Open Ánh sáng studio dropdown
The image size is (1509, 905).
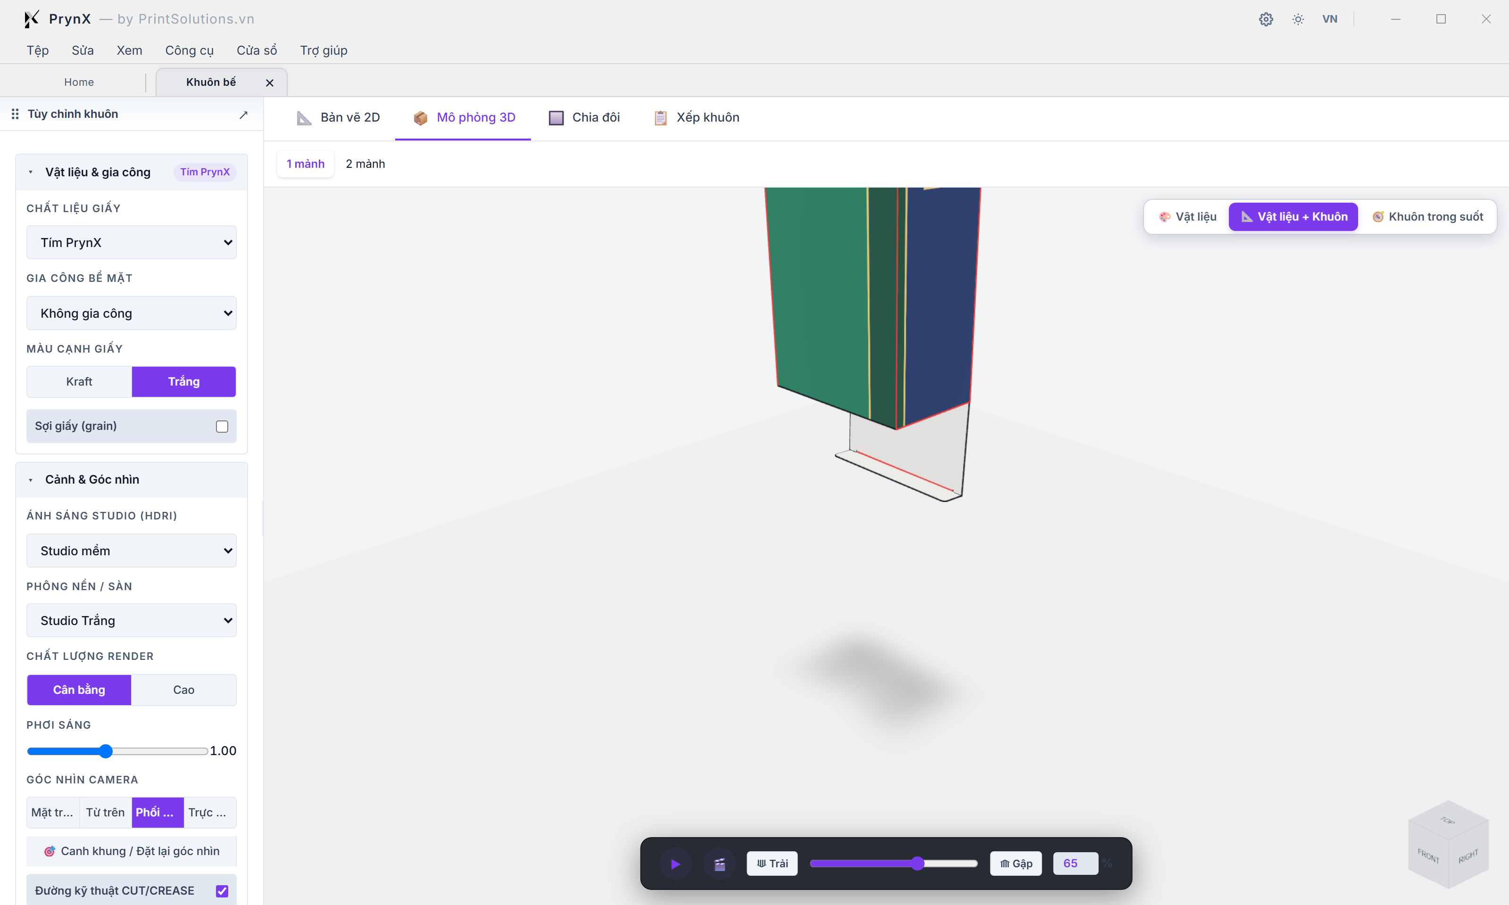tap(131, 551)
